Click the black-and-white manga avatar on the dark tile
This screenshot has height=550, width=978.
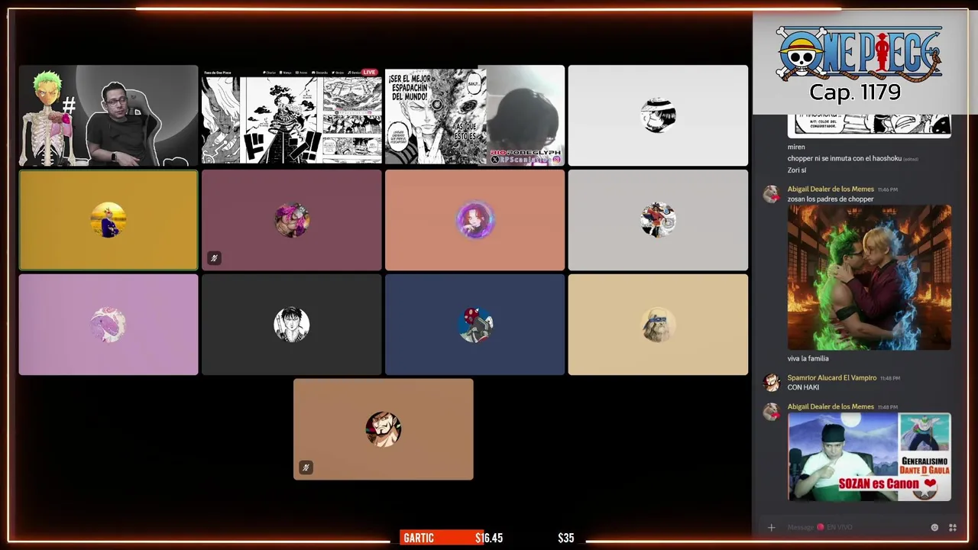(292, 325)
